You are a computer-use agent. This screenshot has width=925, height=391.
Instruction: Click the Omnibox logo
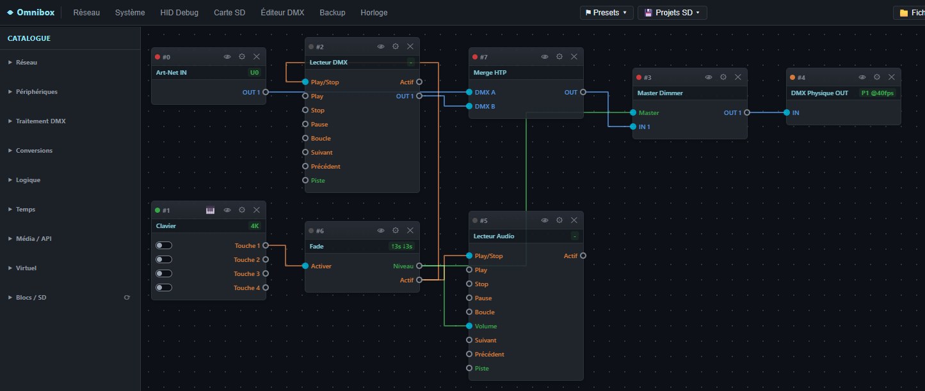(31, 13)
